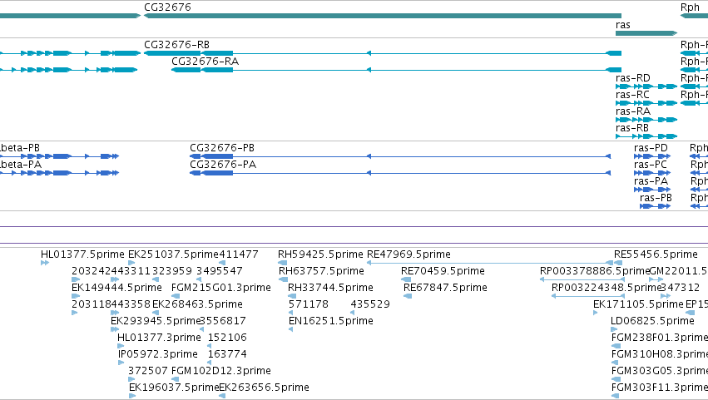The height and width of the screenshot is (400, 708).
Task: Click the beta-PB protein label
Action: (x=20, y=148)
